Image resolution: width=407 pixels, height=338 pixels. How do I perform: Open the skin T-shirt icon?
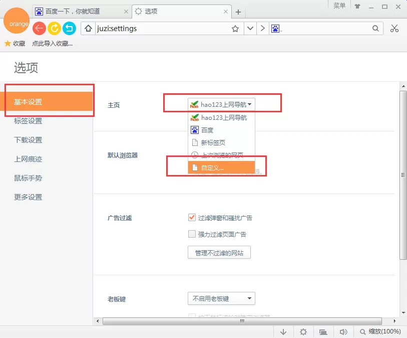coord(357,7)
